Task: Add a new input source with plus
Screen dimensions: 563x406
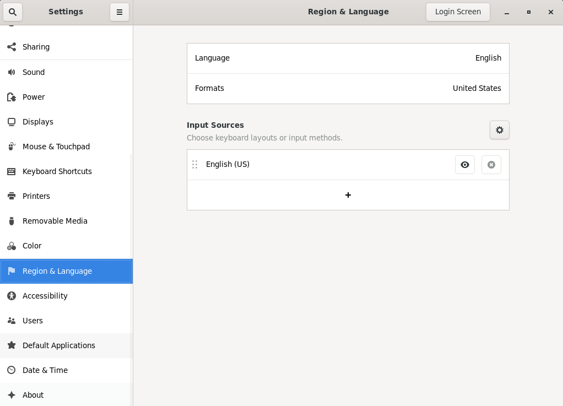Action: [348, 195]
